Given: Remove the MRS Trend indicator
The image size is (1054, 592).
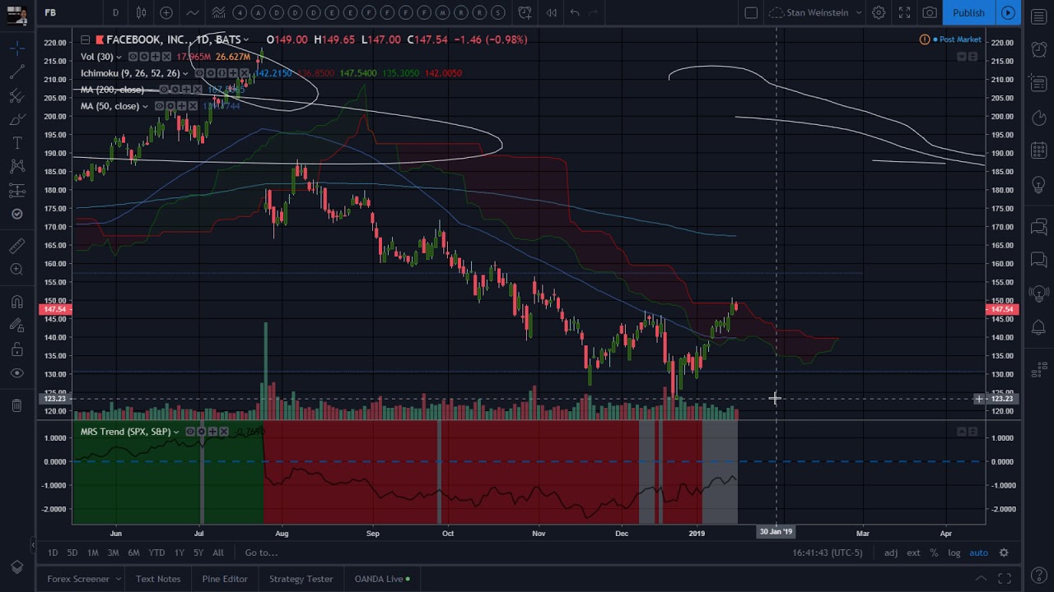Looking at the screenshot, I should [223, 432].
